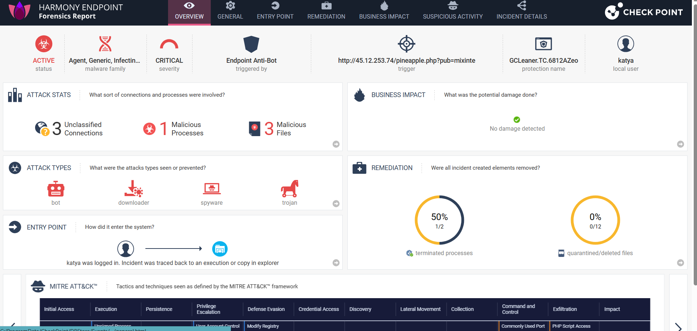Click the MITRE ATT&CK spy icon

38,286
